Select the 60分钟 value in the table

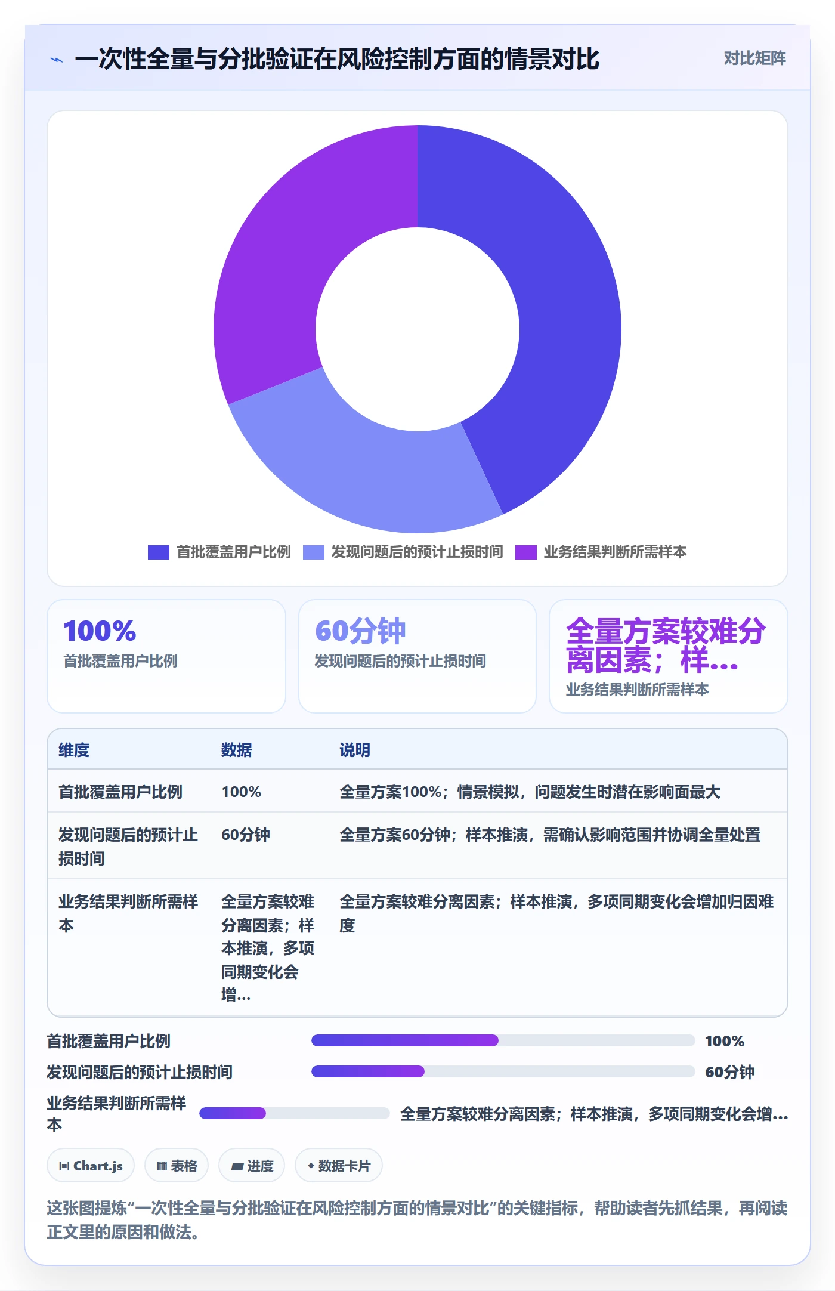[x=246, y=835]
